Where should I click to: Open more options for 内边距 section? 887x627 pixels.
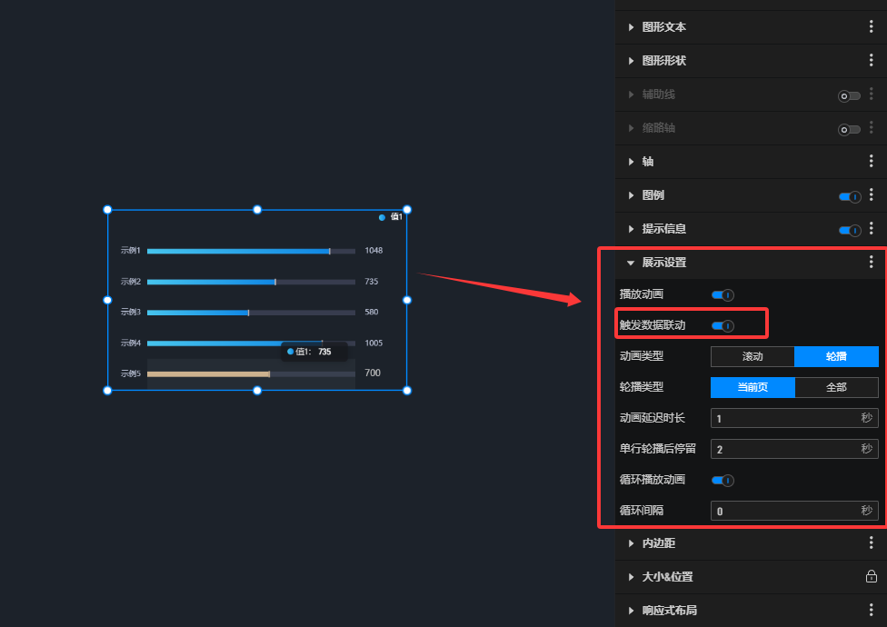(871, 543)
